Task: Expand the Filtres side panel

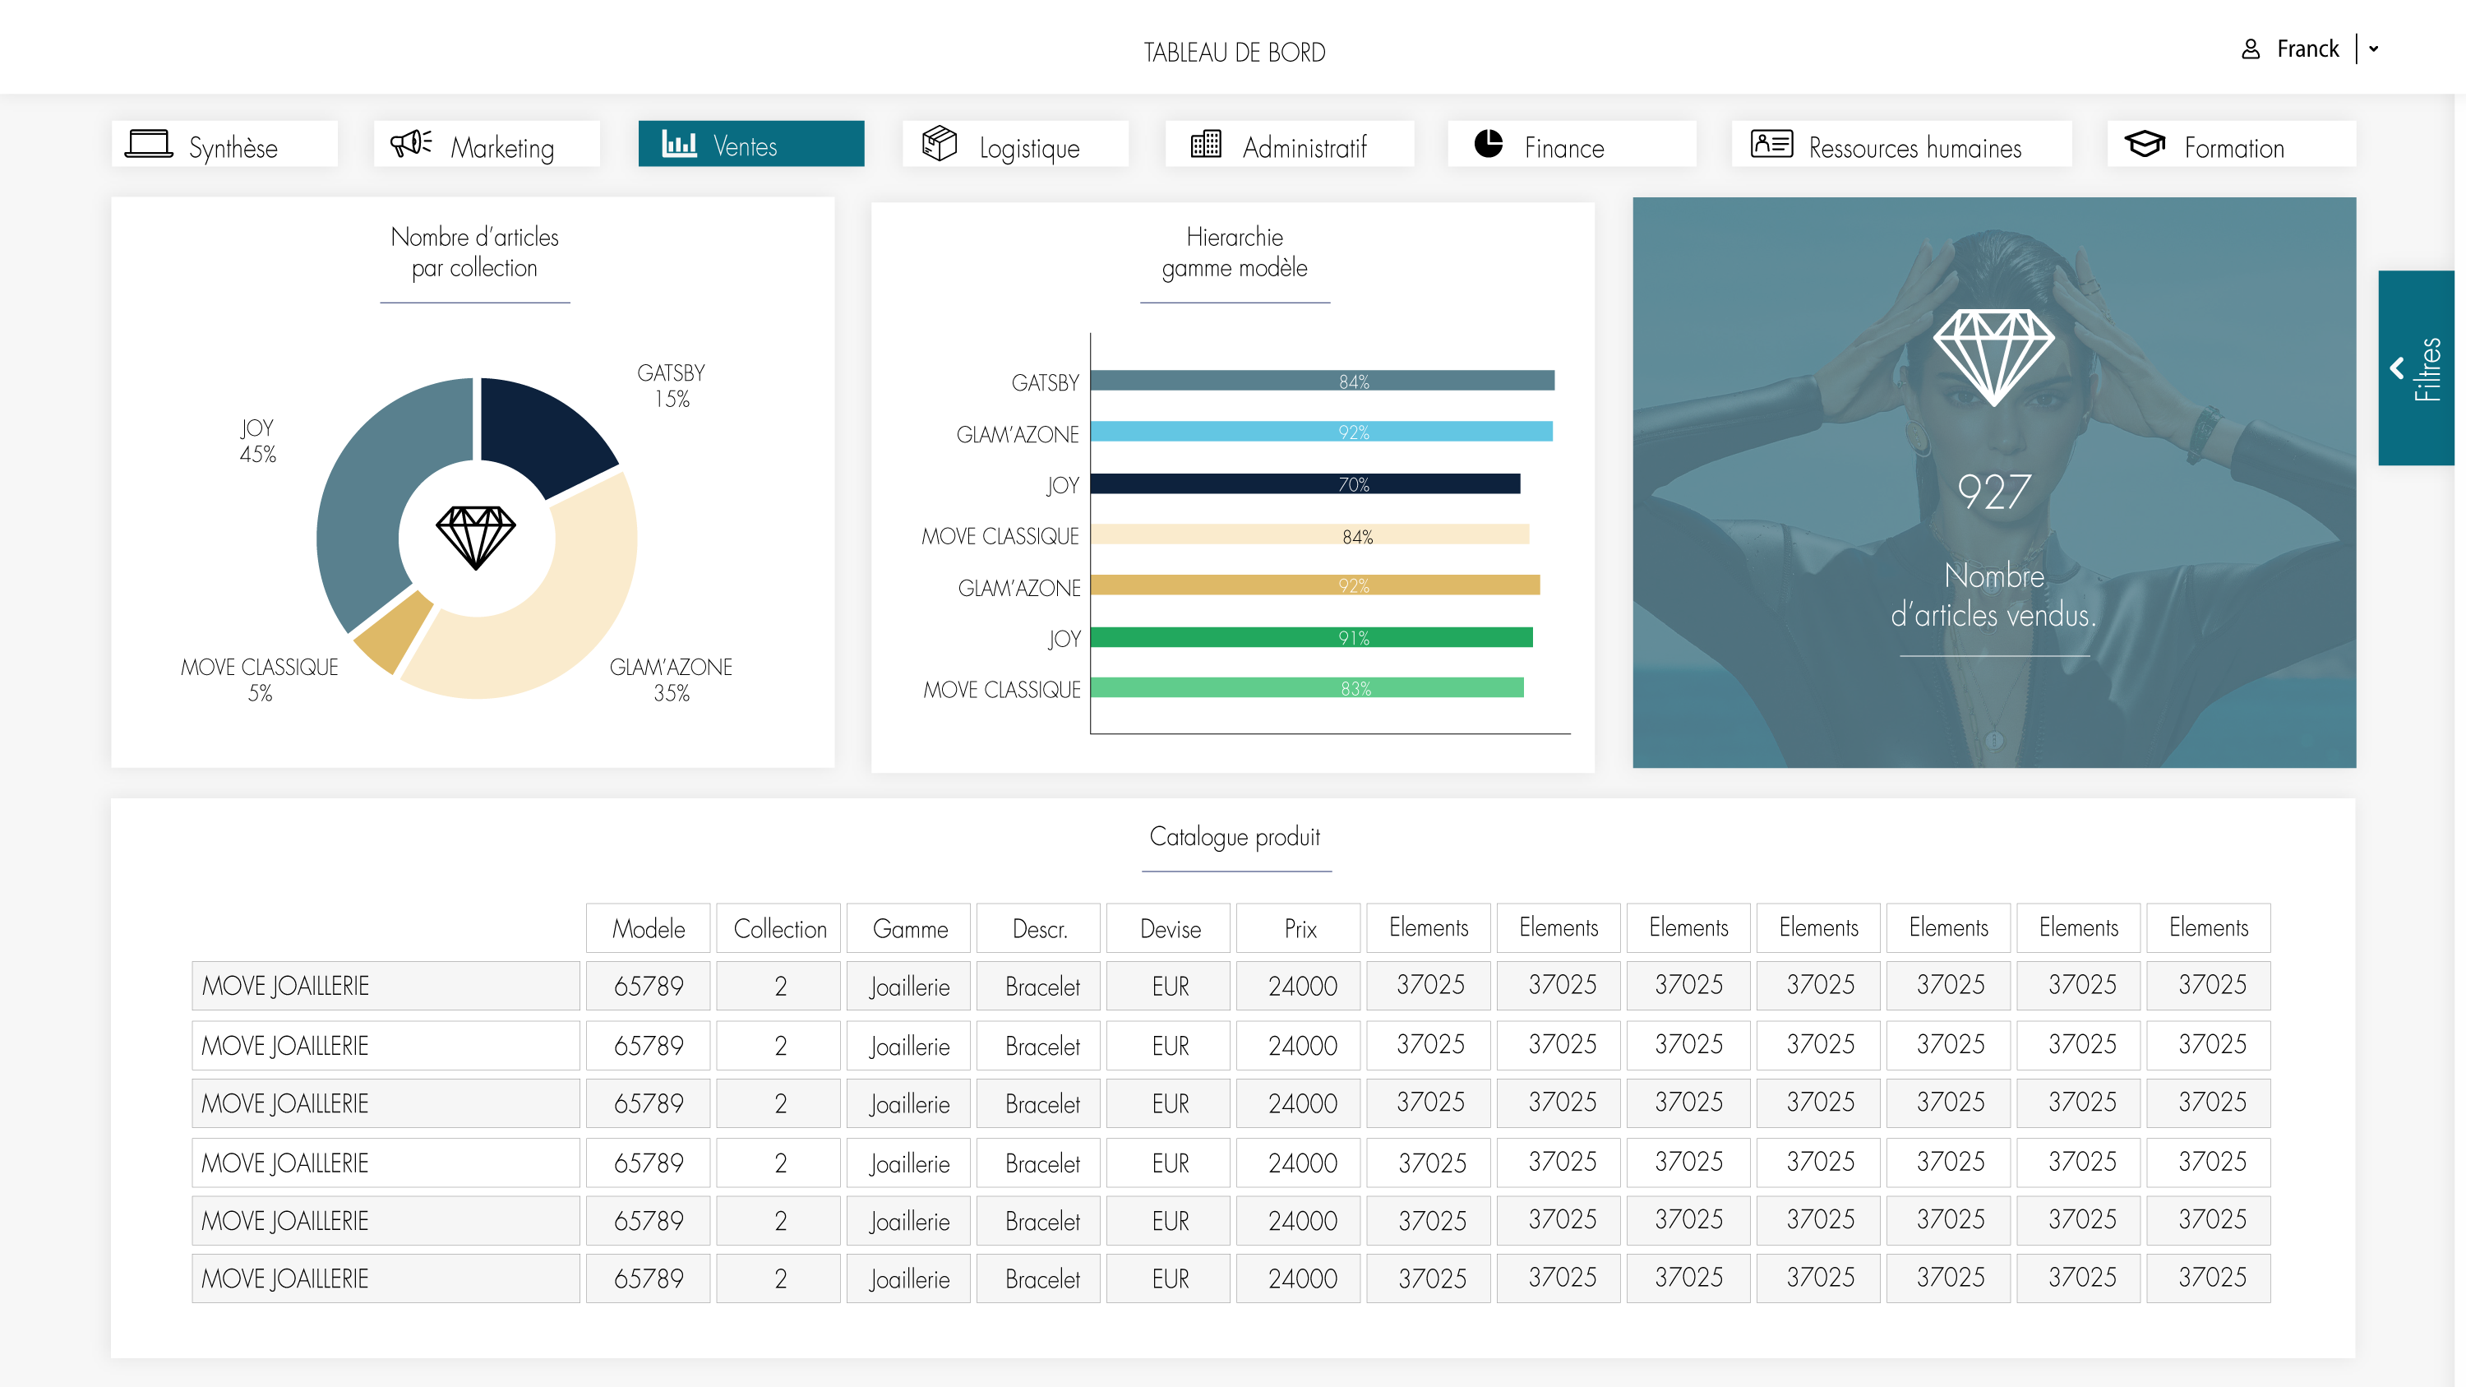Action: pyautogui.click(x=2416, y=368)
